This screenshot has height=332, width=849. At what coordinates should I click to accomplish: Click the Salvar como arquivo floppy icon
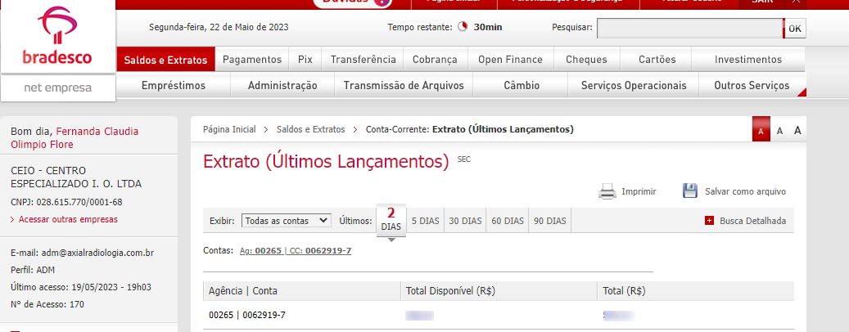pyautogui.click(x=690, y=191)
